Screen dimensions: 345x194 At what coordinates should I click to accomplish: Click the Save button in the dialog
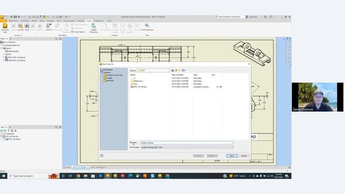[232, 156]
